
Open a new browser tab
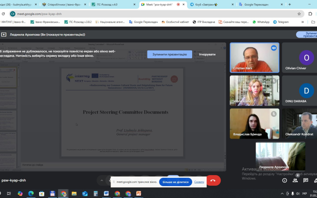[x=290, y=4]
